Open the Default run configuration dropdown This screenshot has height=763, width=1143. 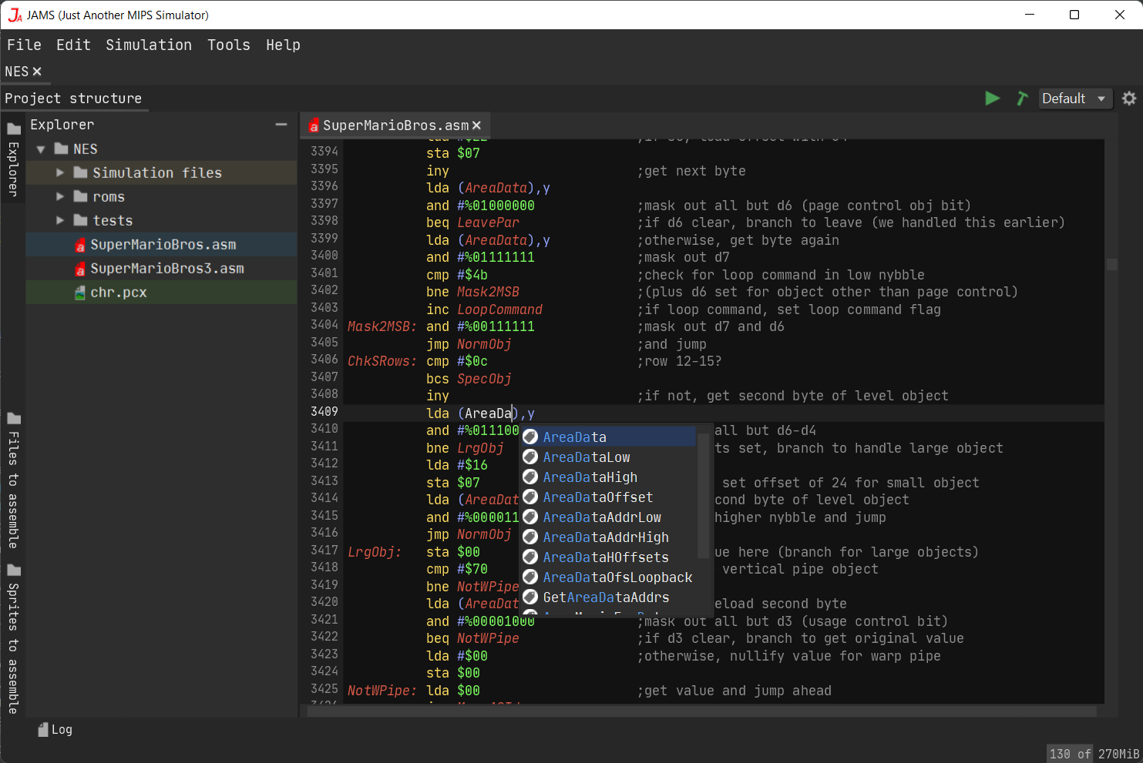(x=1074, y=99)
